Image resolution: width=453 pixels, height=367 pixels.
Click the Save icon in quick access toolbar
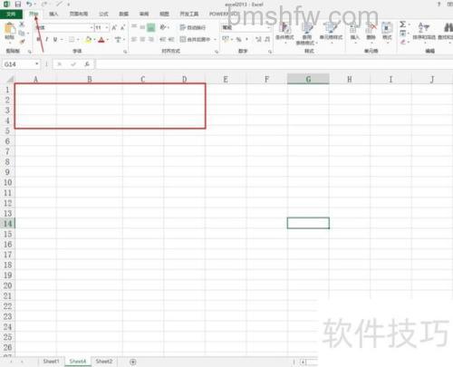18,5
